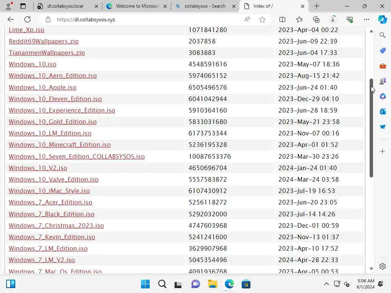The width and height of the screenshot is (391, 293).
Task: Download Windows_10_LM_Edition.iso
Action: pyautogui.click(x=50, y=133)
